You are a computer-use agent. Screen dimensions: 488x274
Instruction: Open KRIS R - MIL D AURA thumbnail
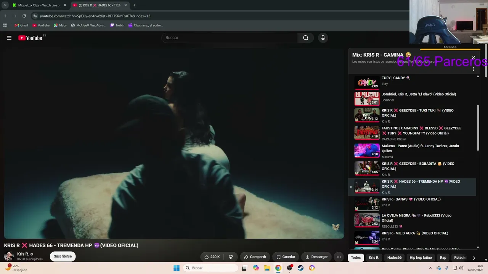[367, 238]
